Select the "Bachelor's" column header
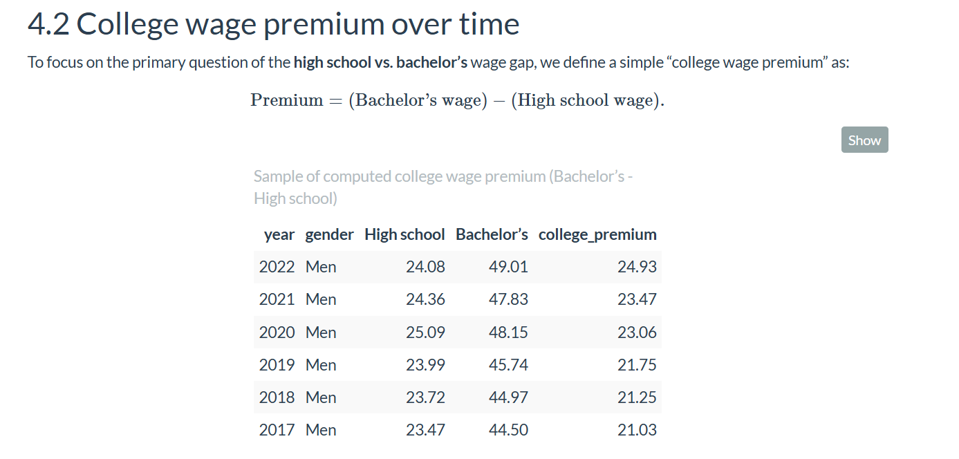The height and width of the screenshot is (459, 959). [x=492, y=234]
